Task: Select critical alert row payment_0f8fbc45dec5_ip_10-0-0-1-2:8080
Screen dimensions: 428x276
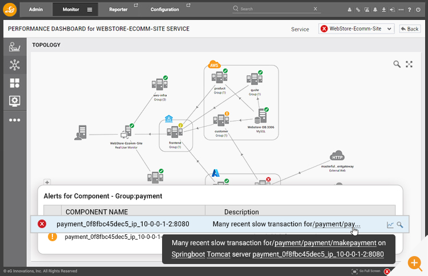Action: (220, 224)
